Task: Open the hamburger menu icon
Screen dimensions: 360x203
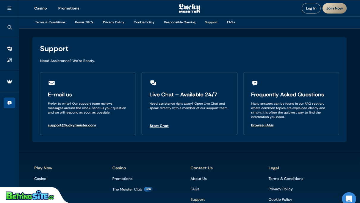Action: [x=10, y=8]
